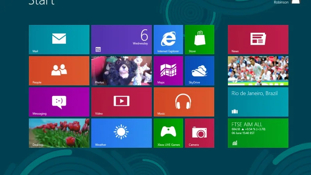This screenshot has width=311, height=175.
Task: Open the Weather tile
Action: click(x=122, y=133)
